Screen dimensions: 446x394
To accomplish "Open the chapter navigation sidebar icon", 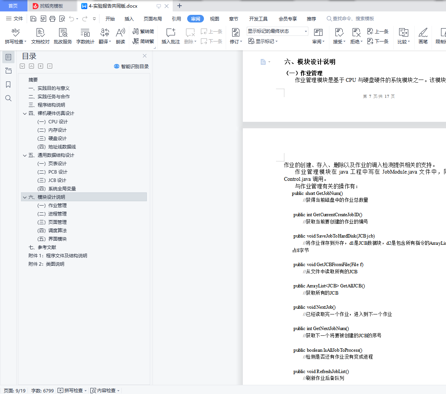I will pyautogui.click(x=8, y=71).
